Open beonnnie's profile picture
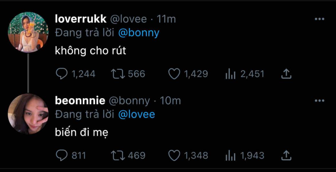Screen dimensions: 336x172 [x=28, y=114]
